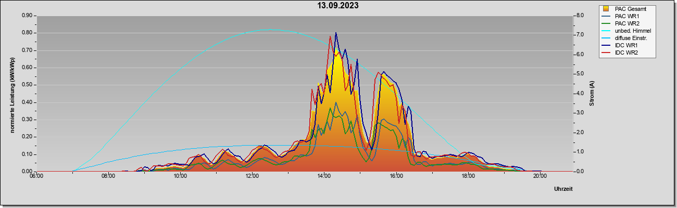Select the IDC WR1 legend entry
The image size is (677, 208).
coord(622,46)
